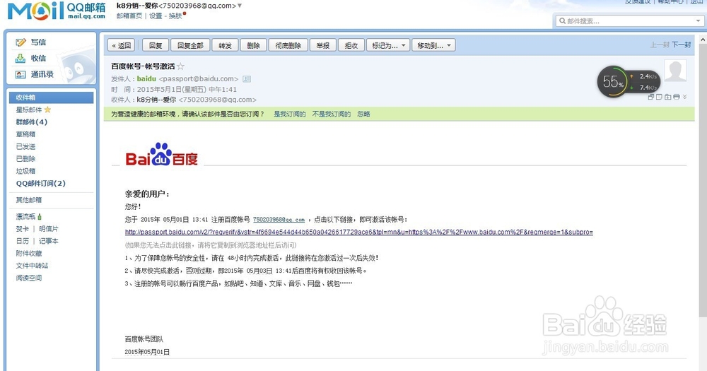Open 群邮件(4) folder

32,122
